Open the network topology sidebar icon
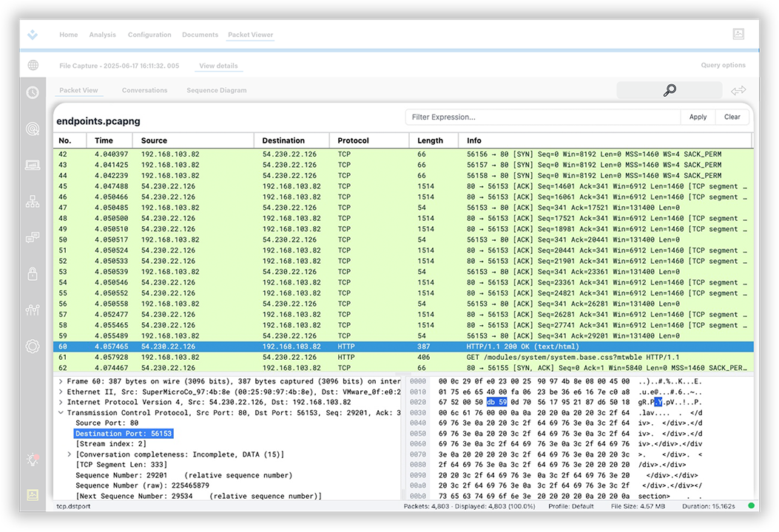 (33, 202)
